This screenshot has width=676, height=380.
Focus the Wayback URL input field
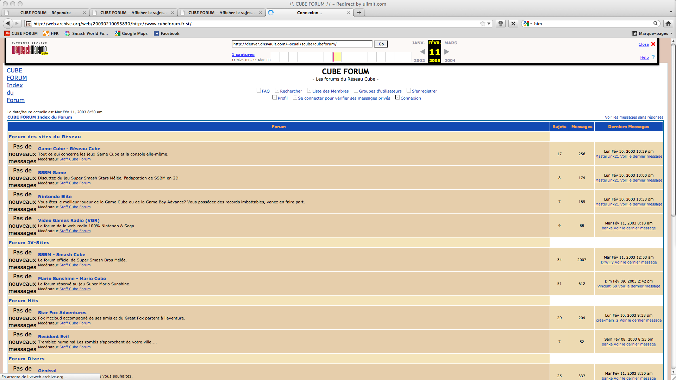(x=302, y=44)
